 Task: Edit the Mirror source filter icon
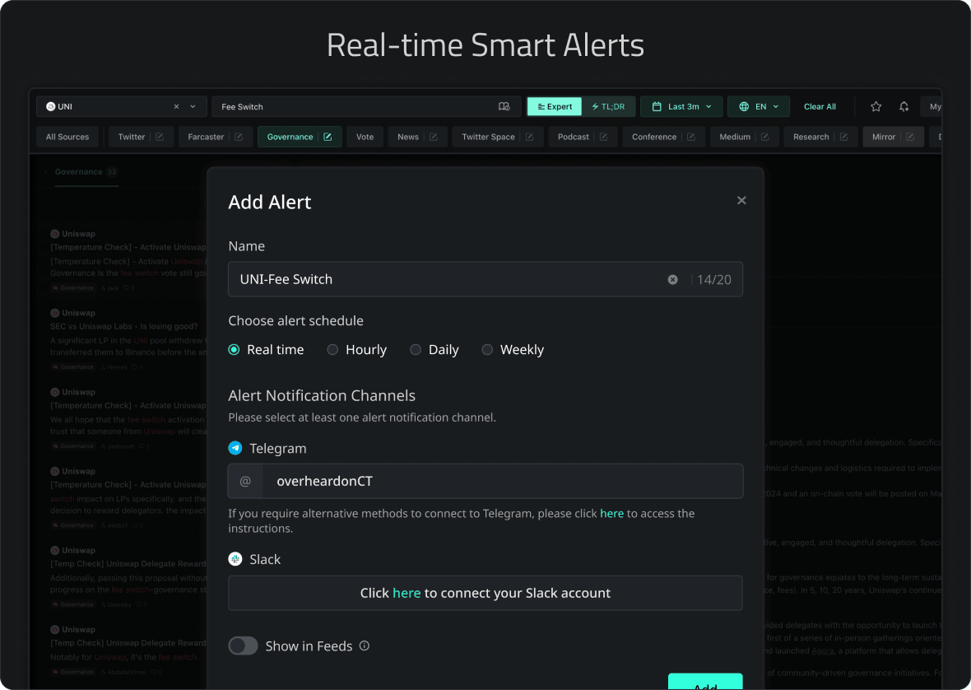point(910,137)
